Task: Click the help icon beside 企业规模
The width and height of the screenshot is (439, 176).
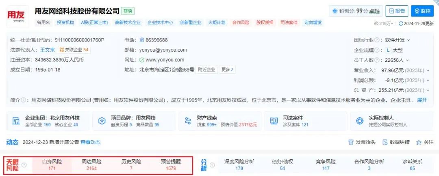Action: pos(377,50)
